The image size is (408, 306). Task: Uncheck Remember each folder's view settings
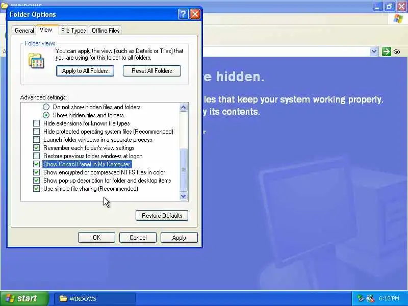(36, 148)
